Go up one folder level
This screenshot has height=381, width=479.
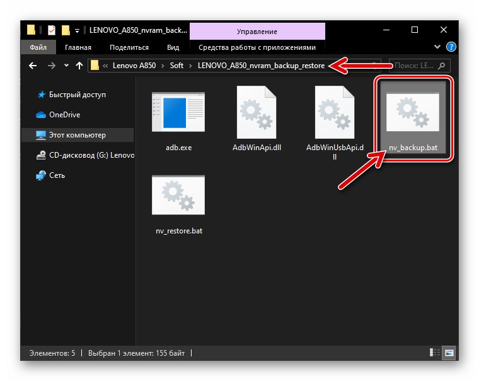click(79, 66)
